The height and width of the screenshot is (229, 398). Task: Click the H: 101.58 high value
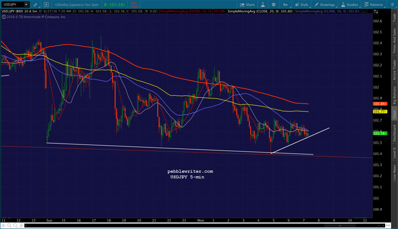point(99,11)
